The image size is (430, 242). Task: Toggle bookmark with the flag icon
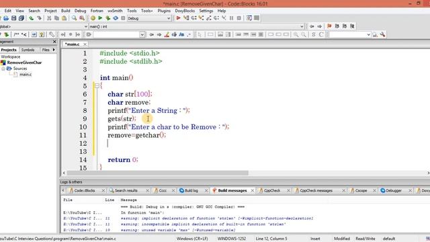pos(329,26)
